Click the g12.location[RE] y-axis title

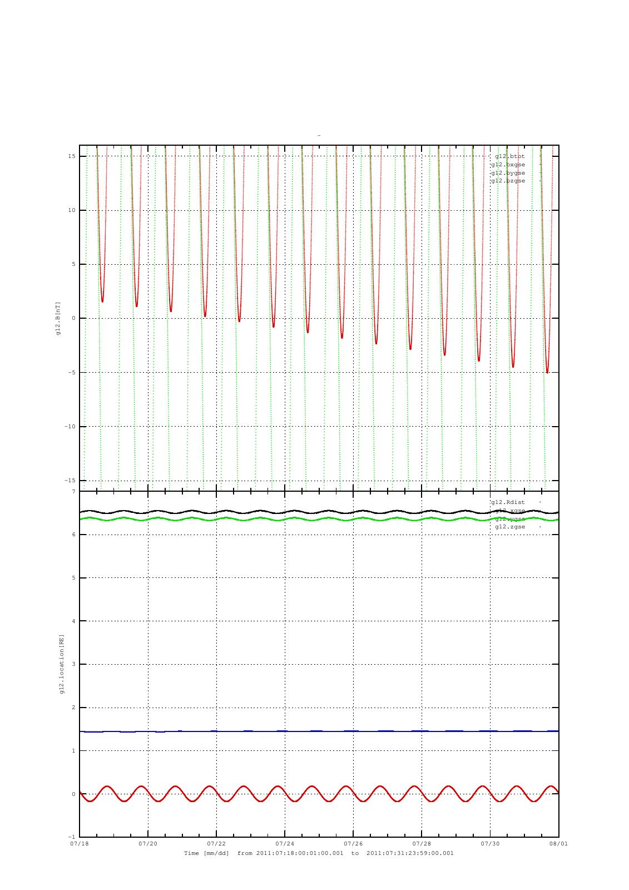pos(62,664)
